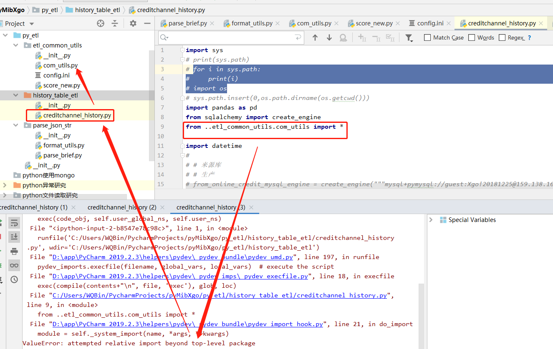Select format_utils.py in project tree

click(x=64, y=145)
